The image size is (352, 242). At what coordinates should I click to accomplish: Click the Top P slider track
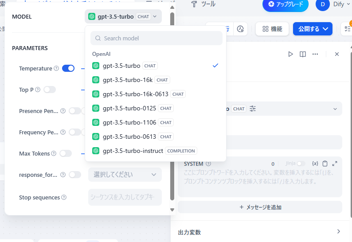[83, 90]
